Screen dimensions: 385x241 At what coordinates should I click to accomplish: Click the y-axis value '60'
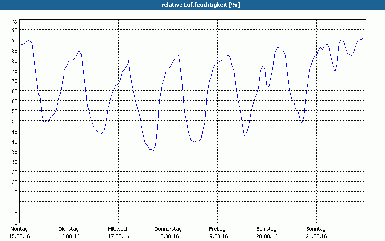coord(15,101)
